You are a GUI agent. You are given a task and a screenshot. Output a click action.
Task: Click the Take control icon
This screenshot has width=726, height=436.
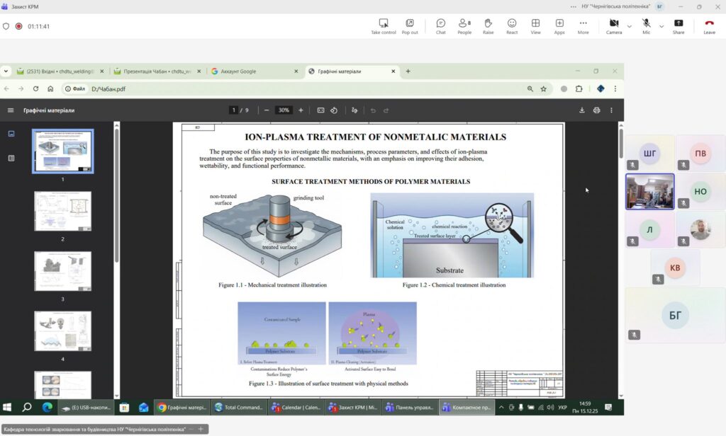pyautogui.click(x=384, y=25)
